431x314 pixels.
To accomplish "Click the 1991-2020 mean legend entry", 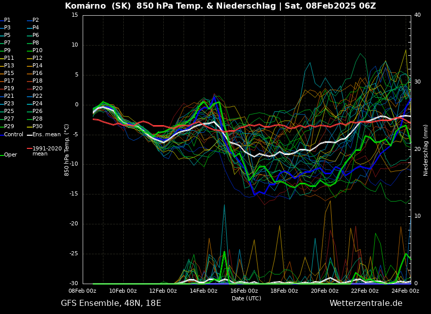I will click(x=47, y=151).
